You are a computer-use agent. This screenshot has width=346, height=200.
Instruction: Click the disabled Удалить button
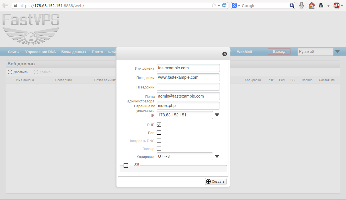point(43,72)
